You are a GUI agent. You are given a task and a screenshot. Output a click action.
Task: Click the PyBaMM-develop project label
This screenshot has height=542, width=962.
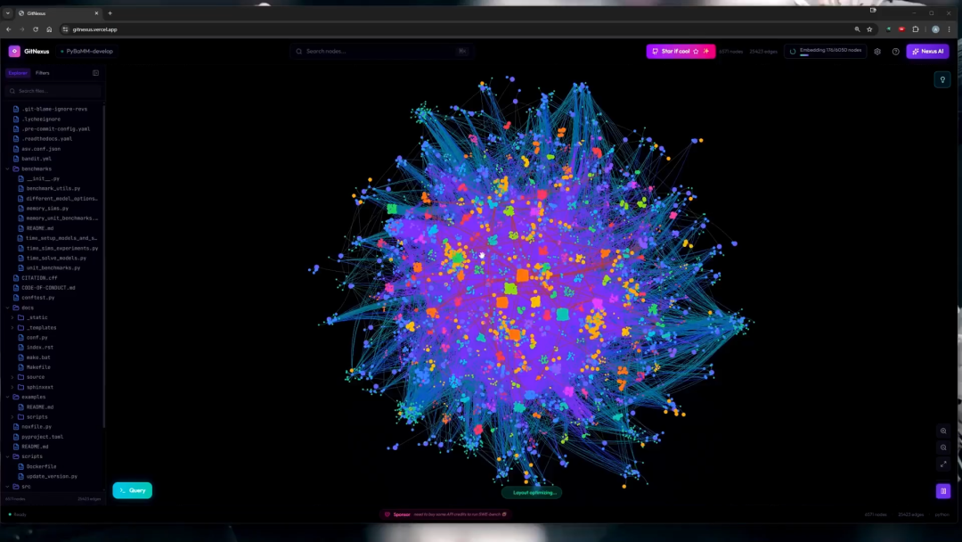(89, 52)
